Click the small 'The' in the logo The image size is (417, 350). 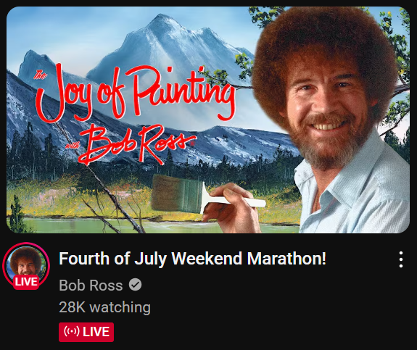point(40,75)
